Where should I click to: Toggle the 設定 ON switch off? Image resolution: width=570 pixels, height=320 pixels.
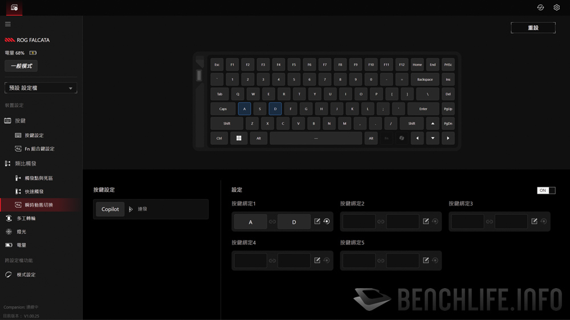click(546, 190)
